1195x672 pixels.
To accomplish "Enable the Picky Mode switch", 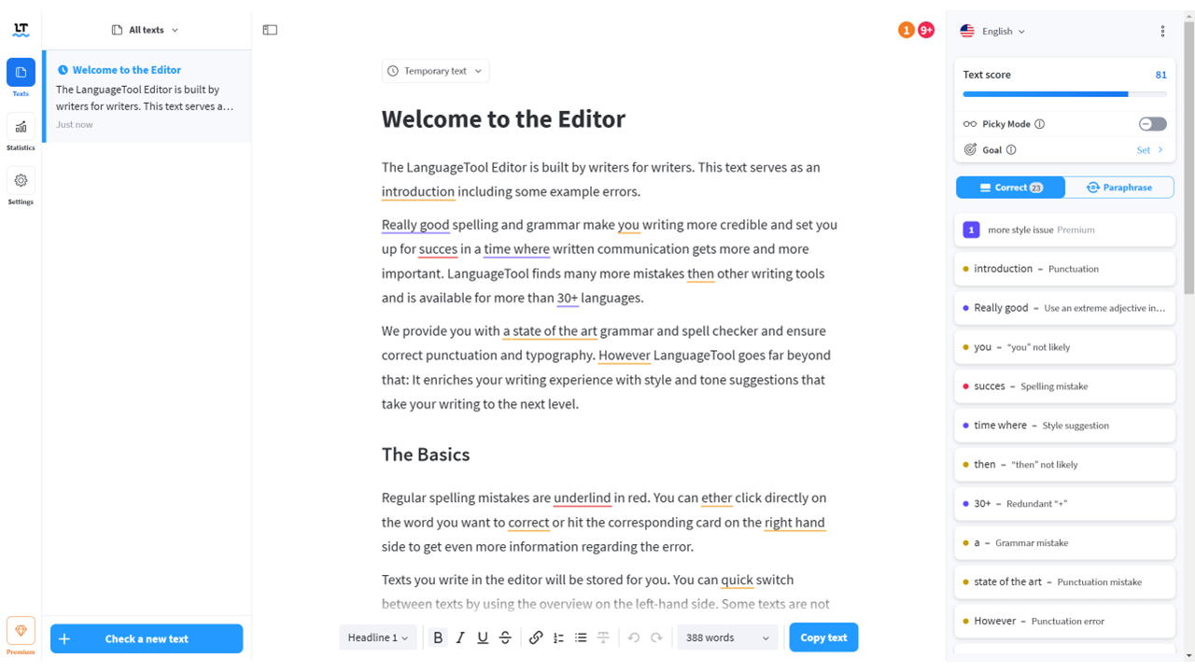I will coord(1152,124).
